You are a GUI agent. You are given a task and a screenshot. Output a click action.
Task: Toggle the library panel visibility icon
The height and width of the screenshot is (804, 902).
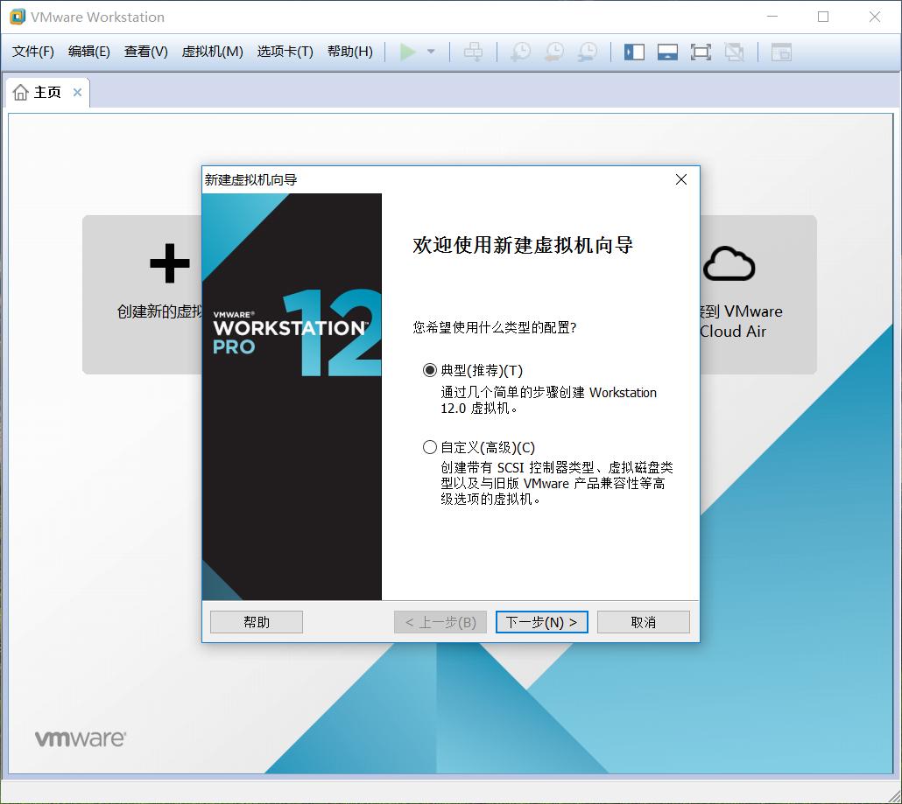coord(633,52)
